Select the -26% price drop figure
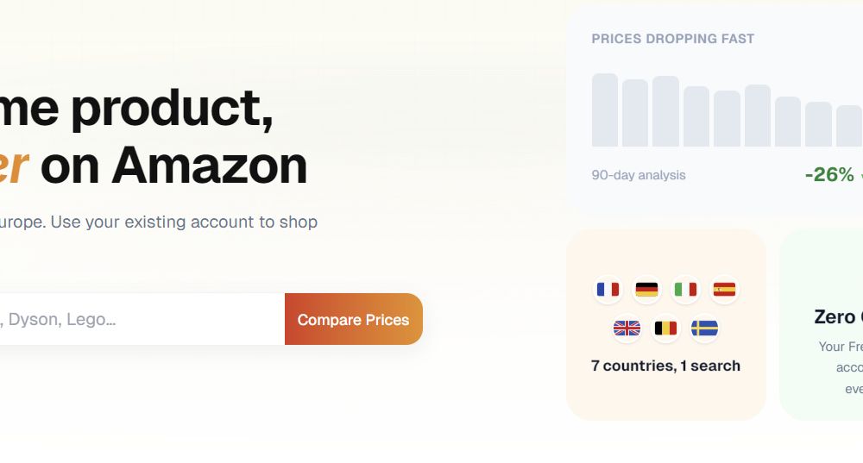Viewport: 863px width, 463px height. coord(828,175)
